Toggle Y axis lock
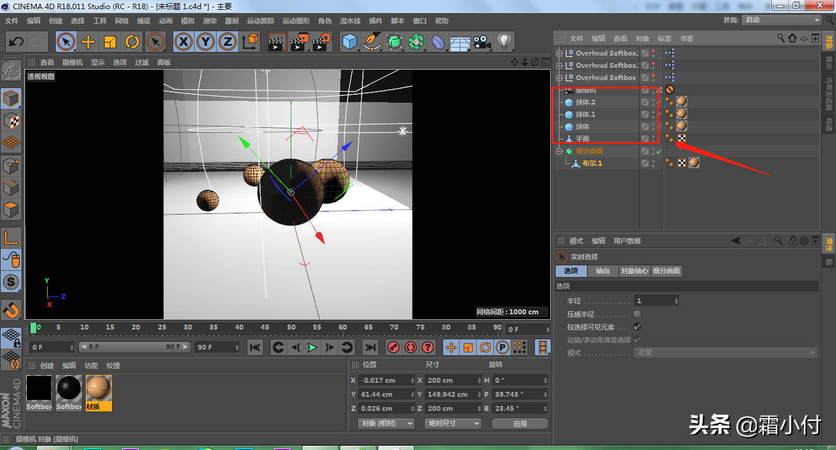The height and width of the screenshot is (450, 836). point(205,42)
